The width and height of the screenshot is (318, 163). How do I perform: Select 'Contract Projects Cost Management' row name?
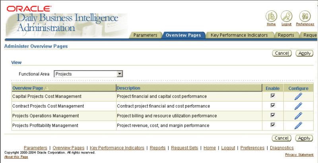48,106
